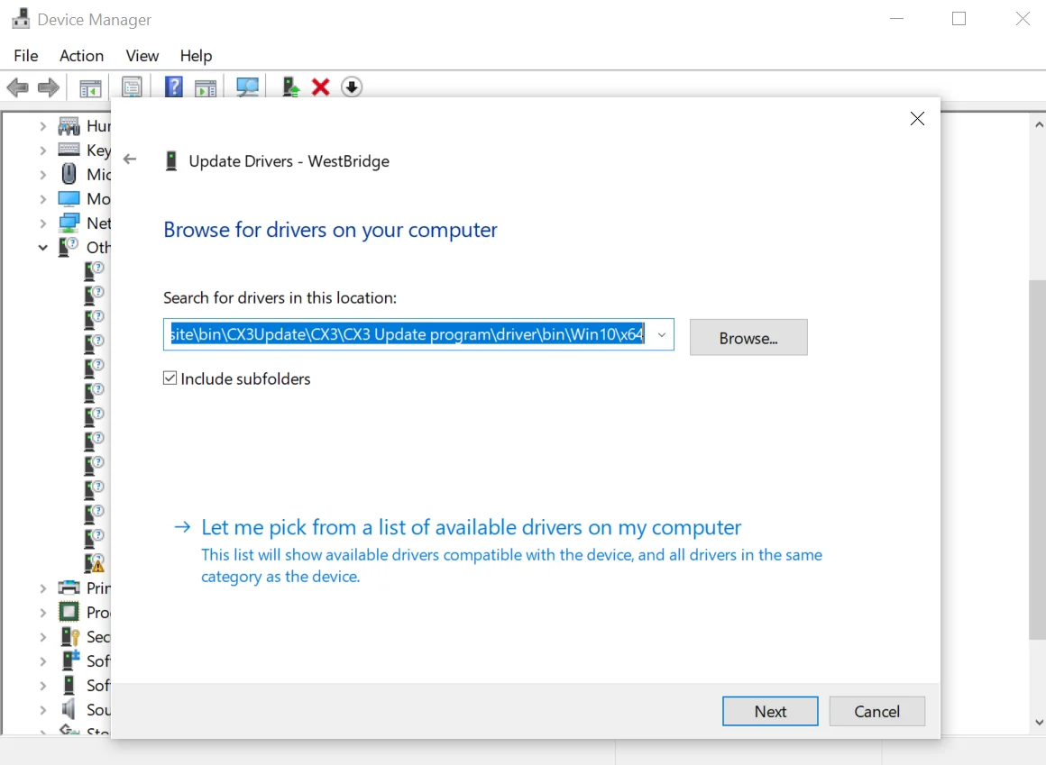Click the scan for hardware changes monitor icon

(247, 87)
